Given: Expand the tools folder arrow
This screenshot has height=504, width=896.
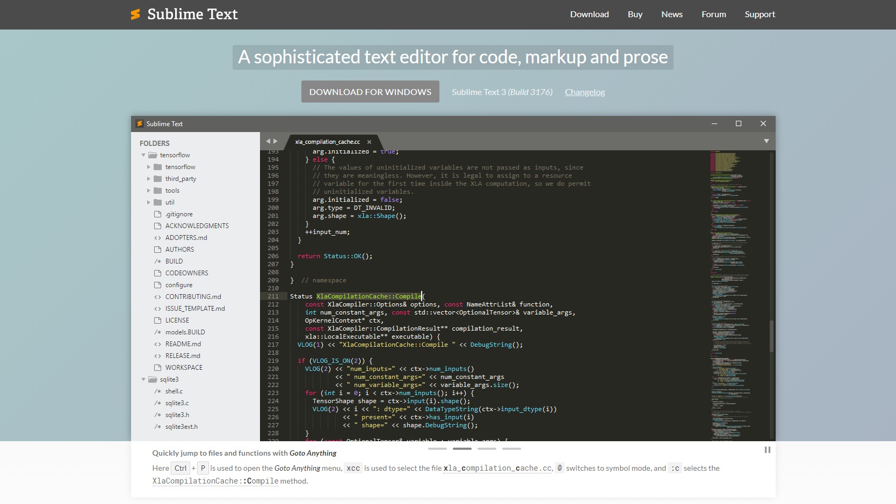Looking at the screenshot, I should 149,191.
